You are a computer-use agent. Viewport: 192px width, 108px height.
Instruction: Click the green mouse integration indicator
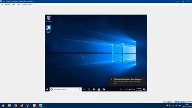pos(183,102)
